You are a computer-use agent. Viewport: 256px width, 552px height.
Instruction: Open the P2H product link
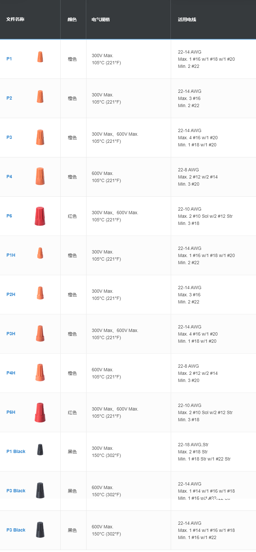click(11, 294)
